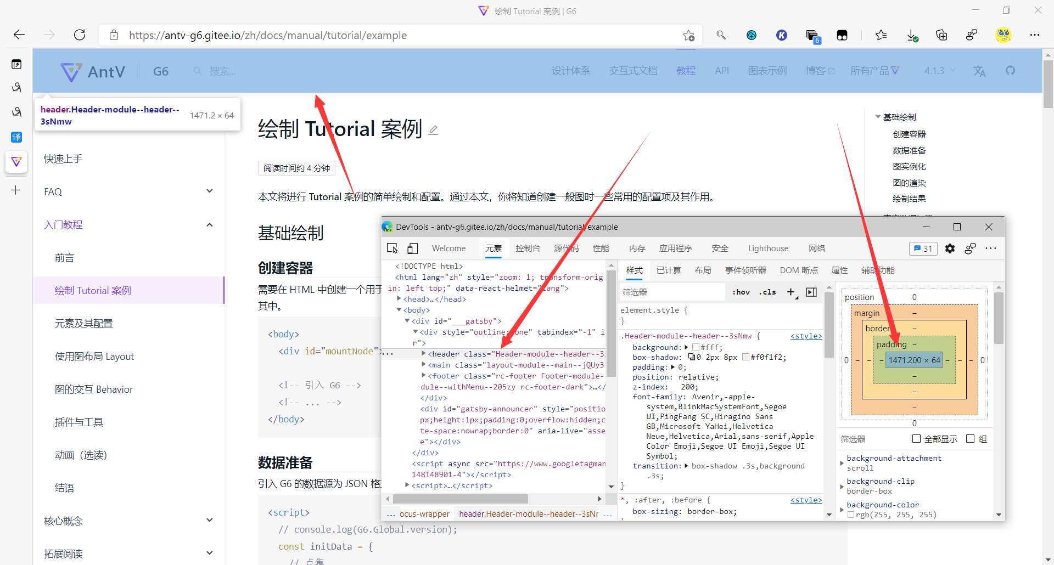Select the 已计算 styles sub-tab
Screen dimensions: 1054x565
pyautogui.click(x=669, y=270)
